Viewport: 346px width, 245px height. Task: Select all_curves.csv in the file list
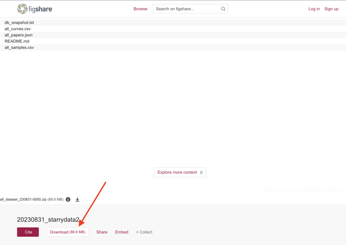[x=18, y=29]
